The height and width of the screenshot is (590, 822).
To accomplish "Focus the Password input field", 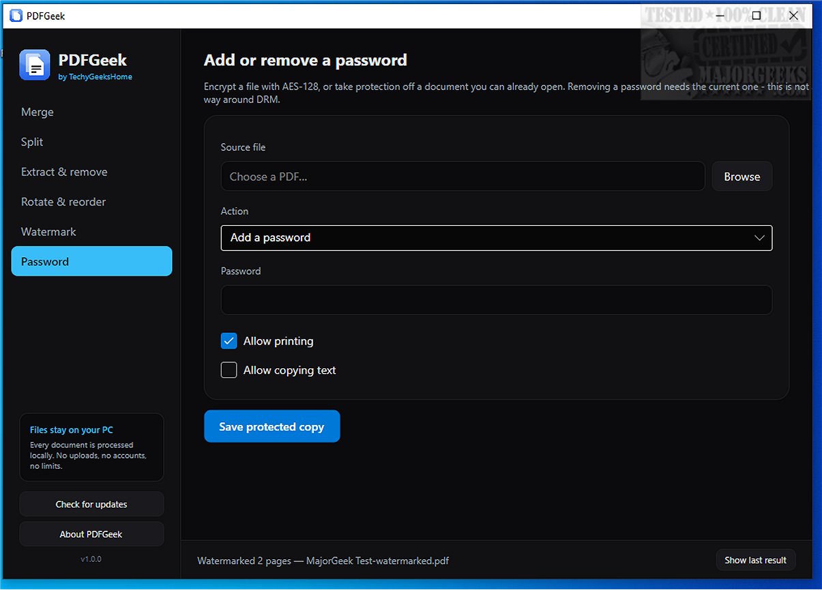I will pos(497,300).
